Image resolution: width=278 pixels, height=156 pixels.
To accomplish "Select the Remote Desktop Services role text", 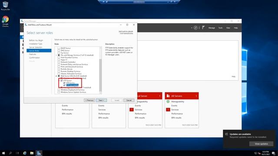I will 70,71.
